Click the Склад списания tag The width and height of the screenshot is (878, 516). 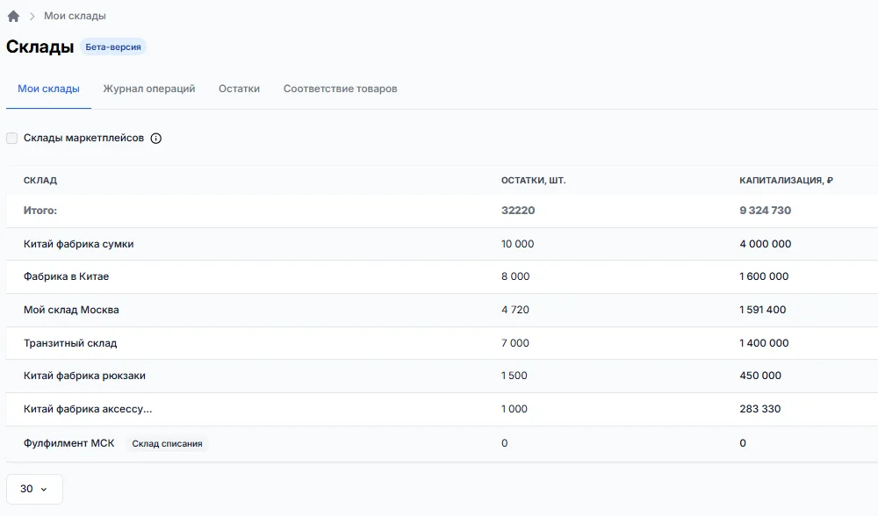point(167,444)
